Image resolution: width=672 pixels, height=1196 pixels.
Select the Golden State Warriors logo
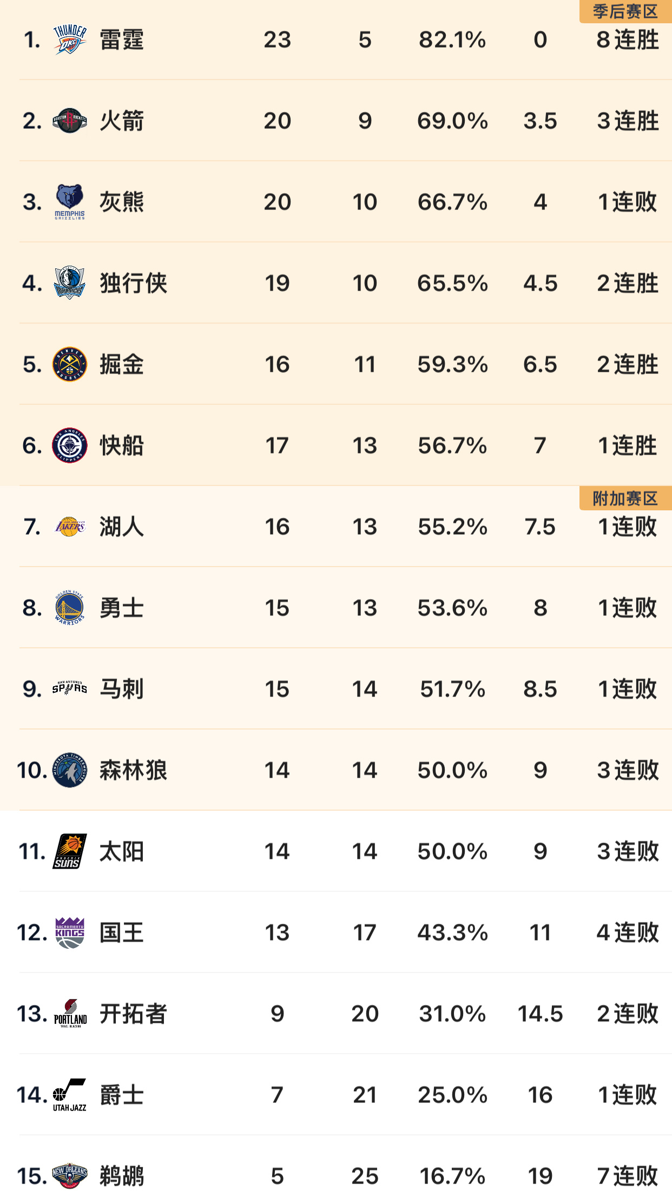[x=70, y=608]
